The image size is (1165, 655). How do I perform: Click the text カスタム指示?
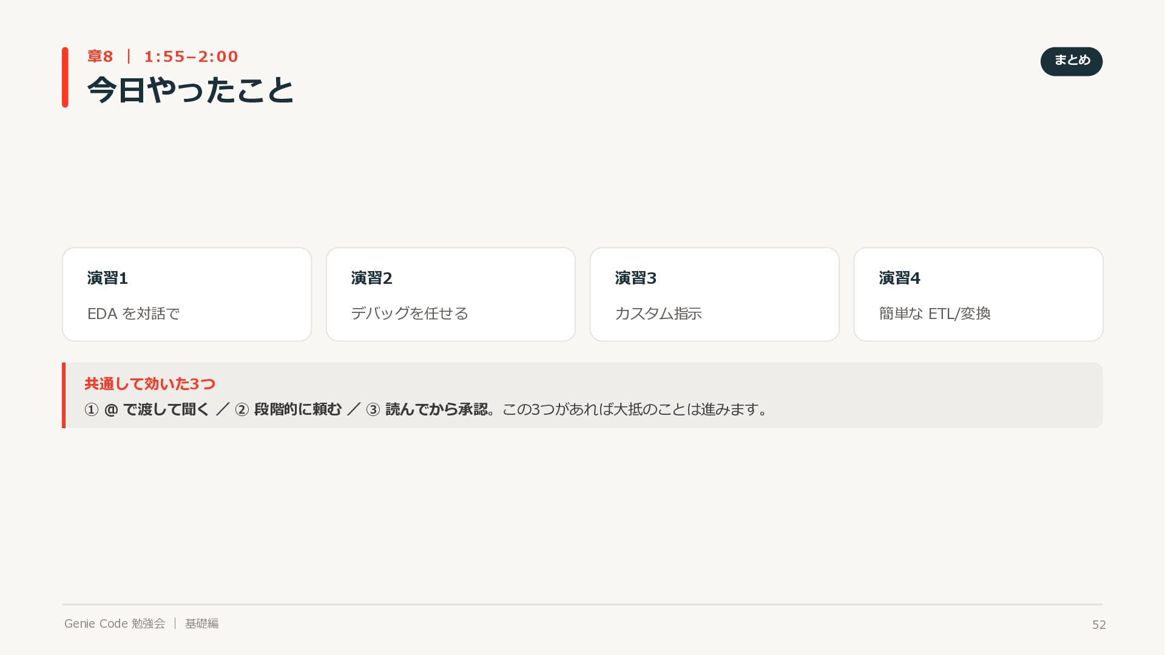coord(658,313)
